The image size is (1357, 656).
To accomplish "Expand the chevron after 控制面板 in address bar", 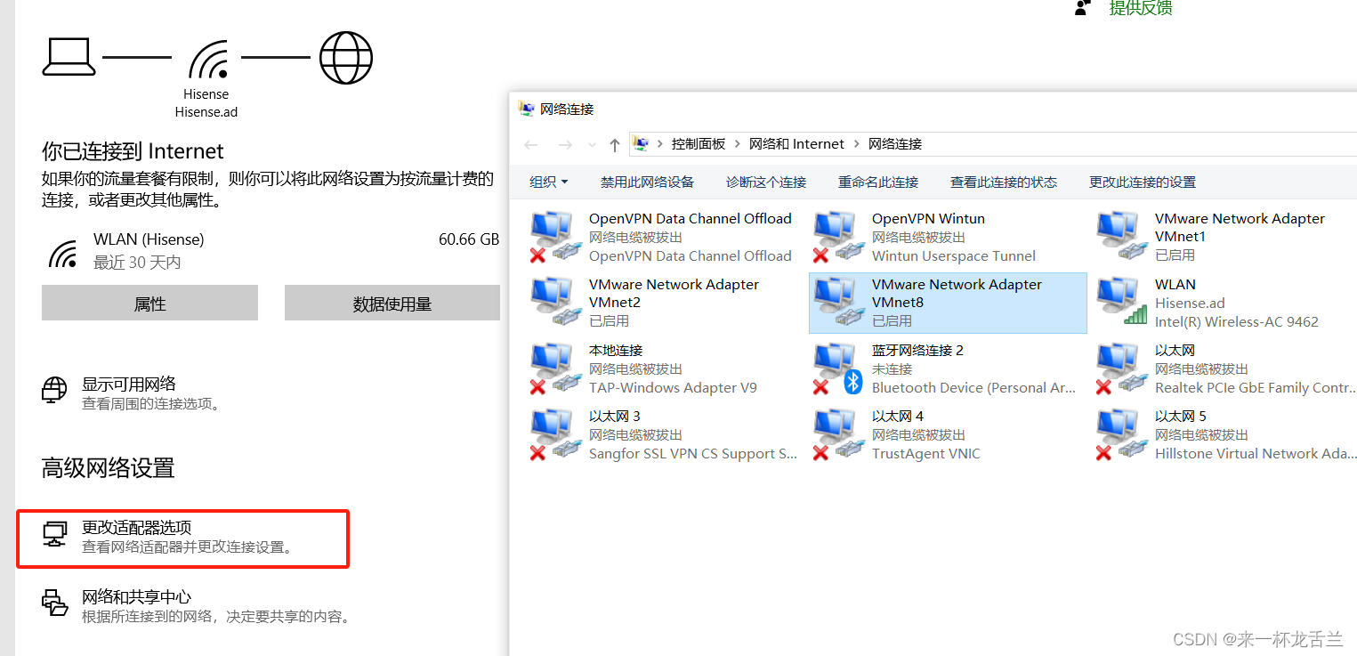I will [x=738, y=144].
